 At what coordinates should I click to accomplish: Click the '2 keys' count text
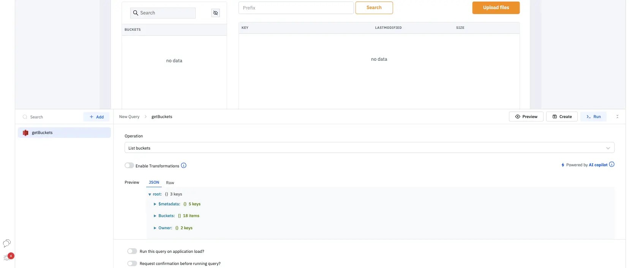[x=186, y=228]
